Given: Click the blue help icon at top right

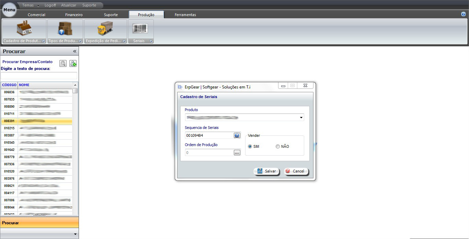Looking at the screenshot, I should coord(463,14).
